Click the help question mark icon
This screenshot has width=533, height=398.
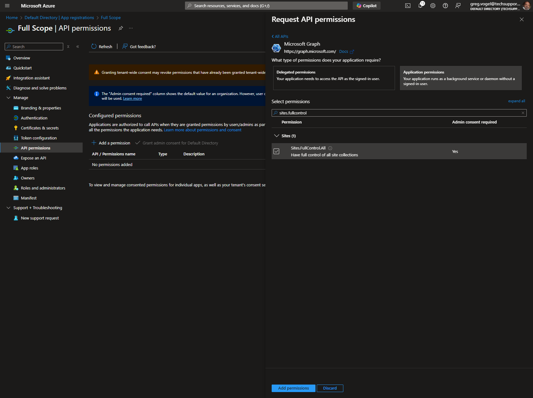click(445, 6)
